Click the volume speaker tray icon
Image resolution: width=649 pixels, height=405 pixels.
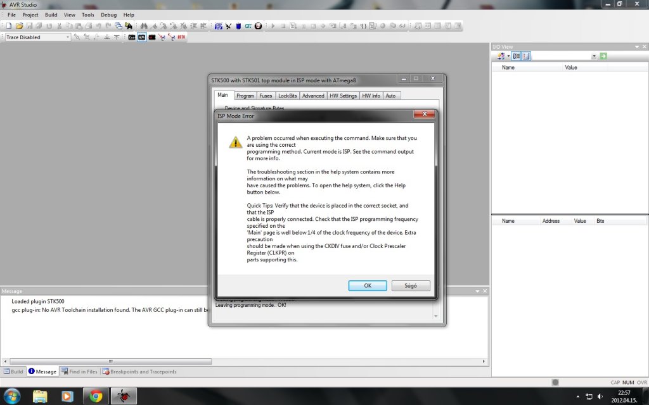600,396
